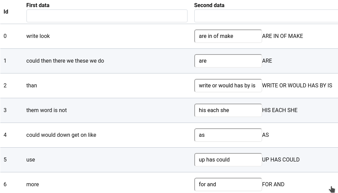Viewport: 338px width, 193px height.
Task: Focus the input containing 'are in of make'
Action: [228, 36]
